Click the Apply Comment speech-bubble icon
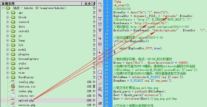This screenshot has width=207, height=107. point(100,72)
